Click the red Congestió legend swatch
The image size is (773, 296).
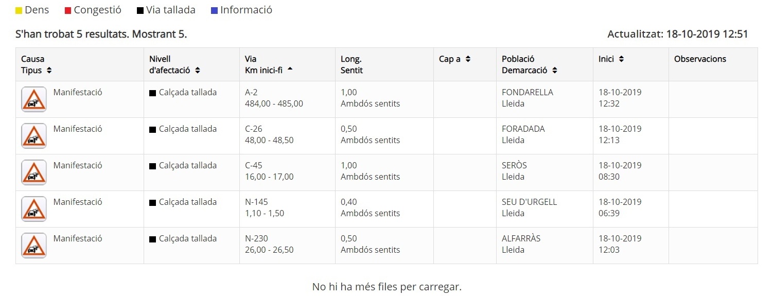coord(68,10)
